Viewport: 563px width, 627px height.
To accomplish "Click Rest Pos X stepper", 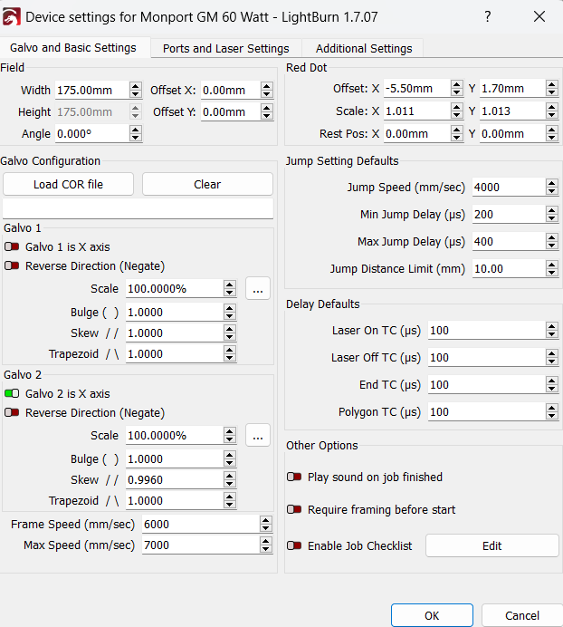I will tap(456, 133).
